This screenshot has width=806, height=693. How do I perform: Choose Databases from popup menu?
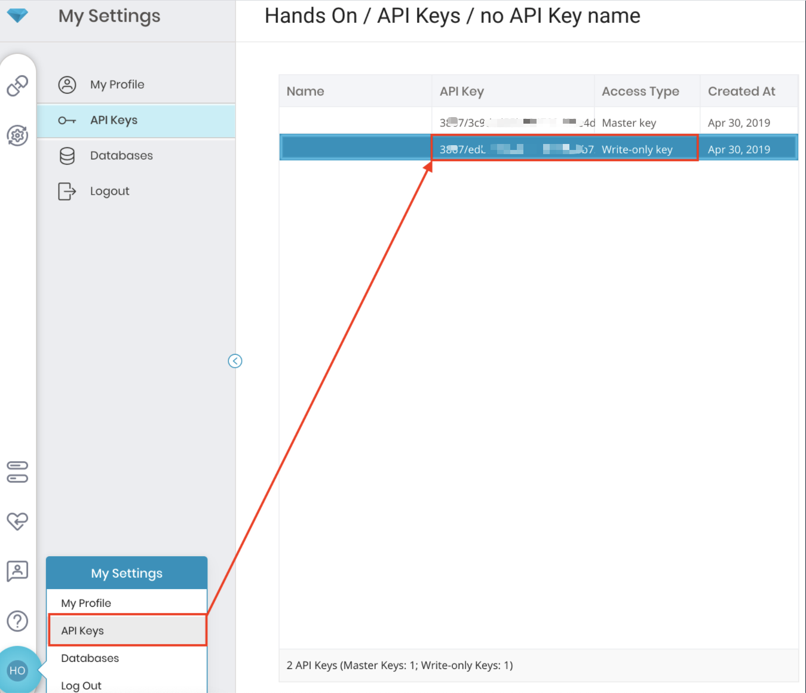coord(90,658)
